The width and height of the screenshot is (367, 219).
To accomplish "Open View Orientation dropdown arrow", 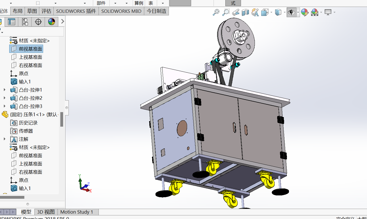I will click(271, 12).
